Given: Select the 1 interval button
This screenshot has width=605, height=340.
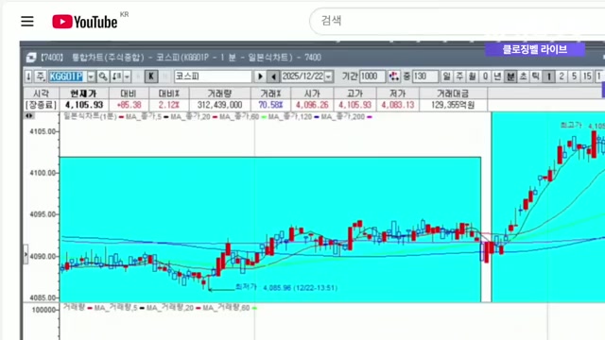Looking at the screenshot, I should click(x=548, y=76).
